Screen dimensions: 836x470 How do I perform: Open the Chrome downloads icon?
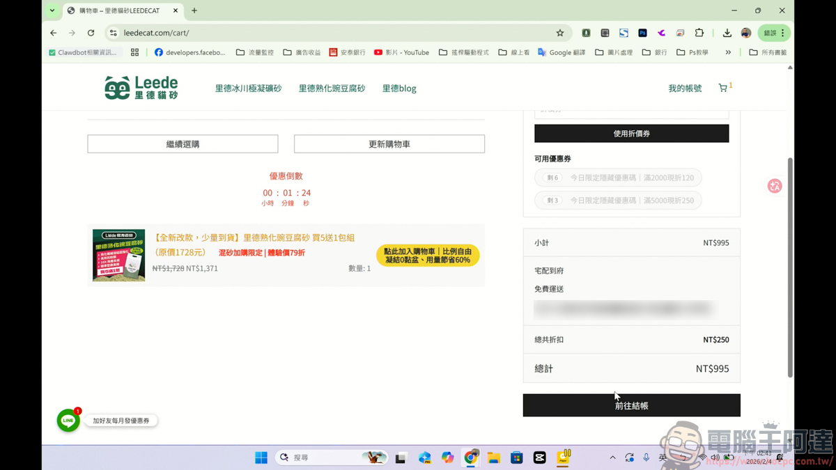[x=727, y=33]
